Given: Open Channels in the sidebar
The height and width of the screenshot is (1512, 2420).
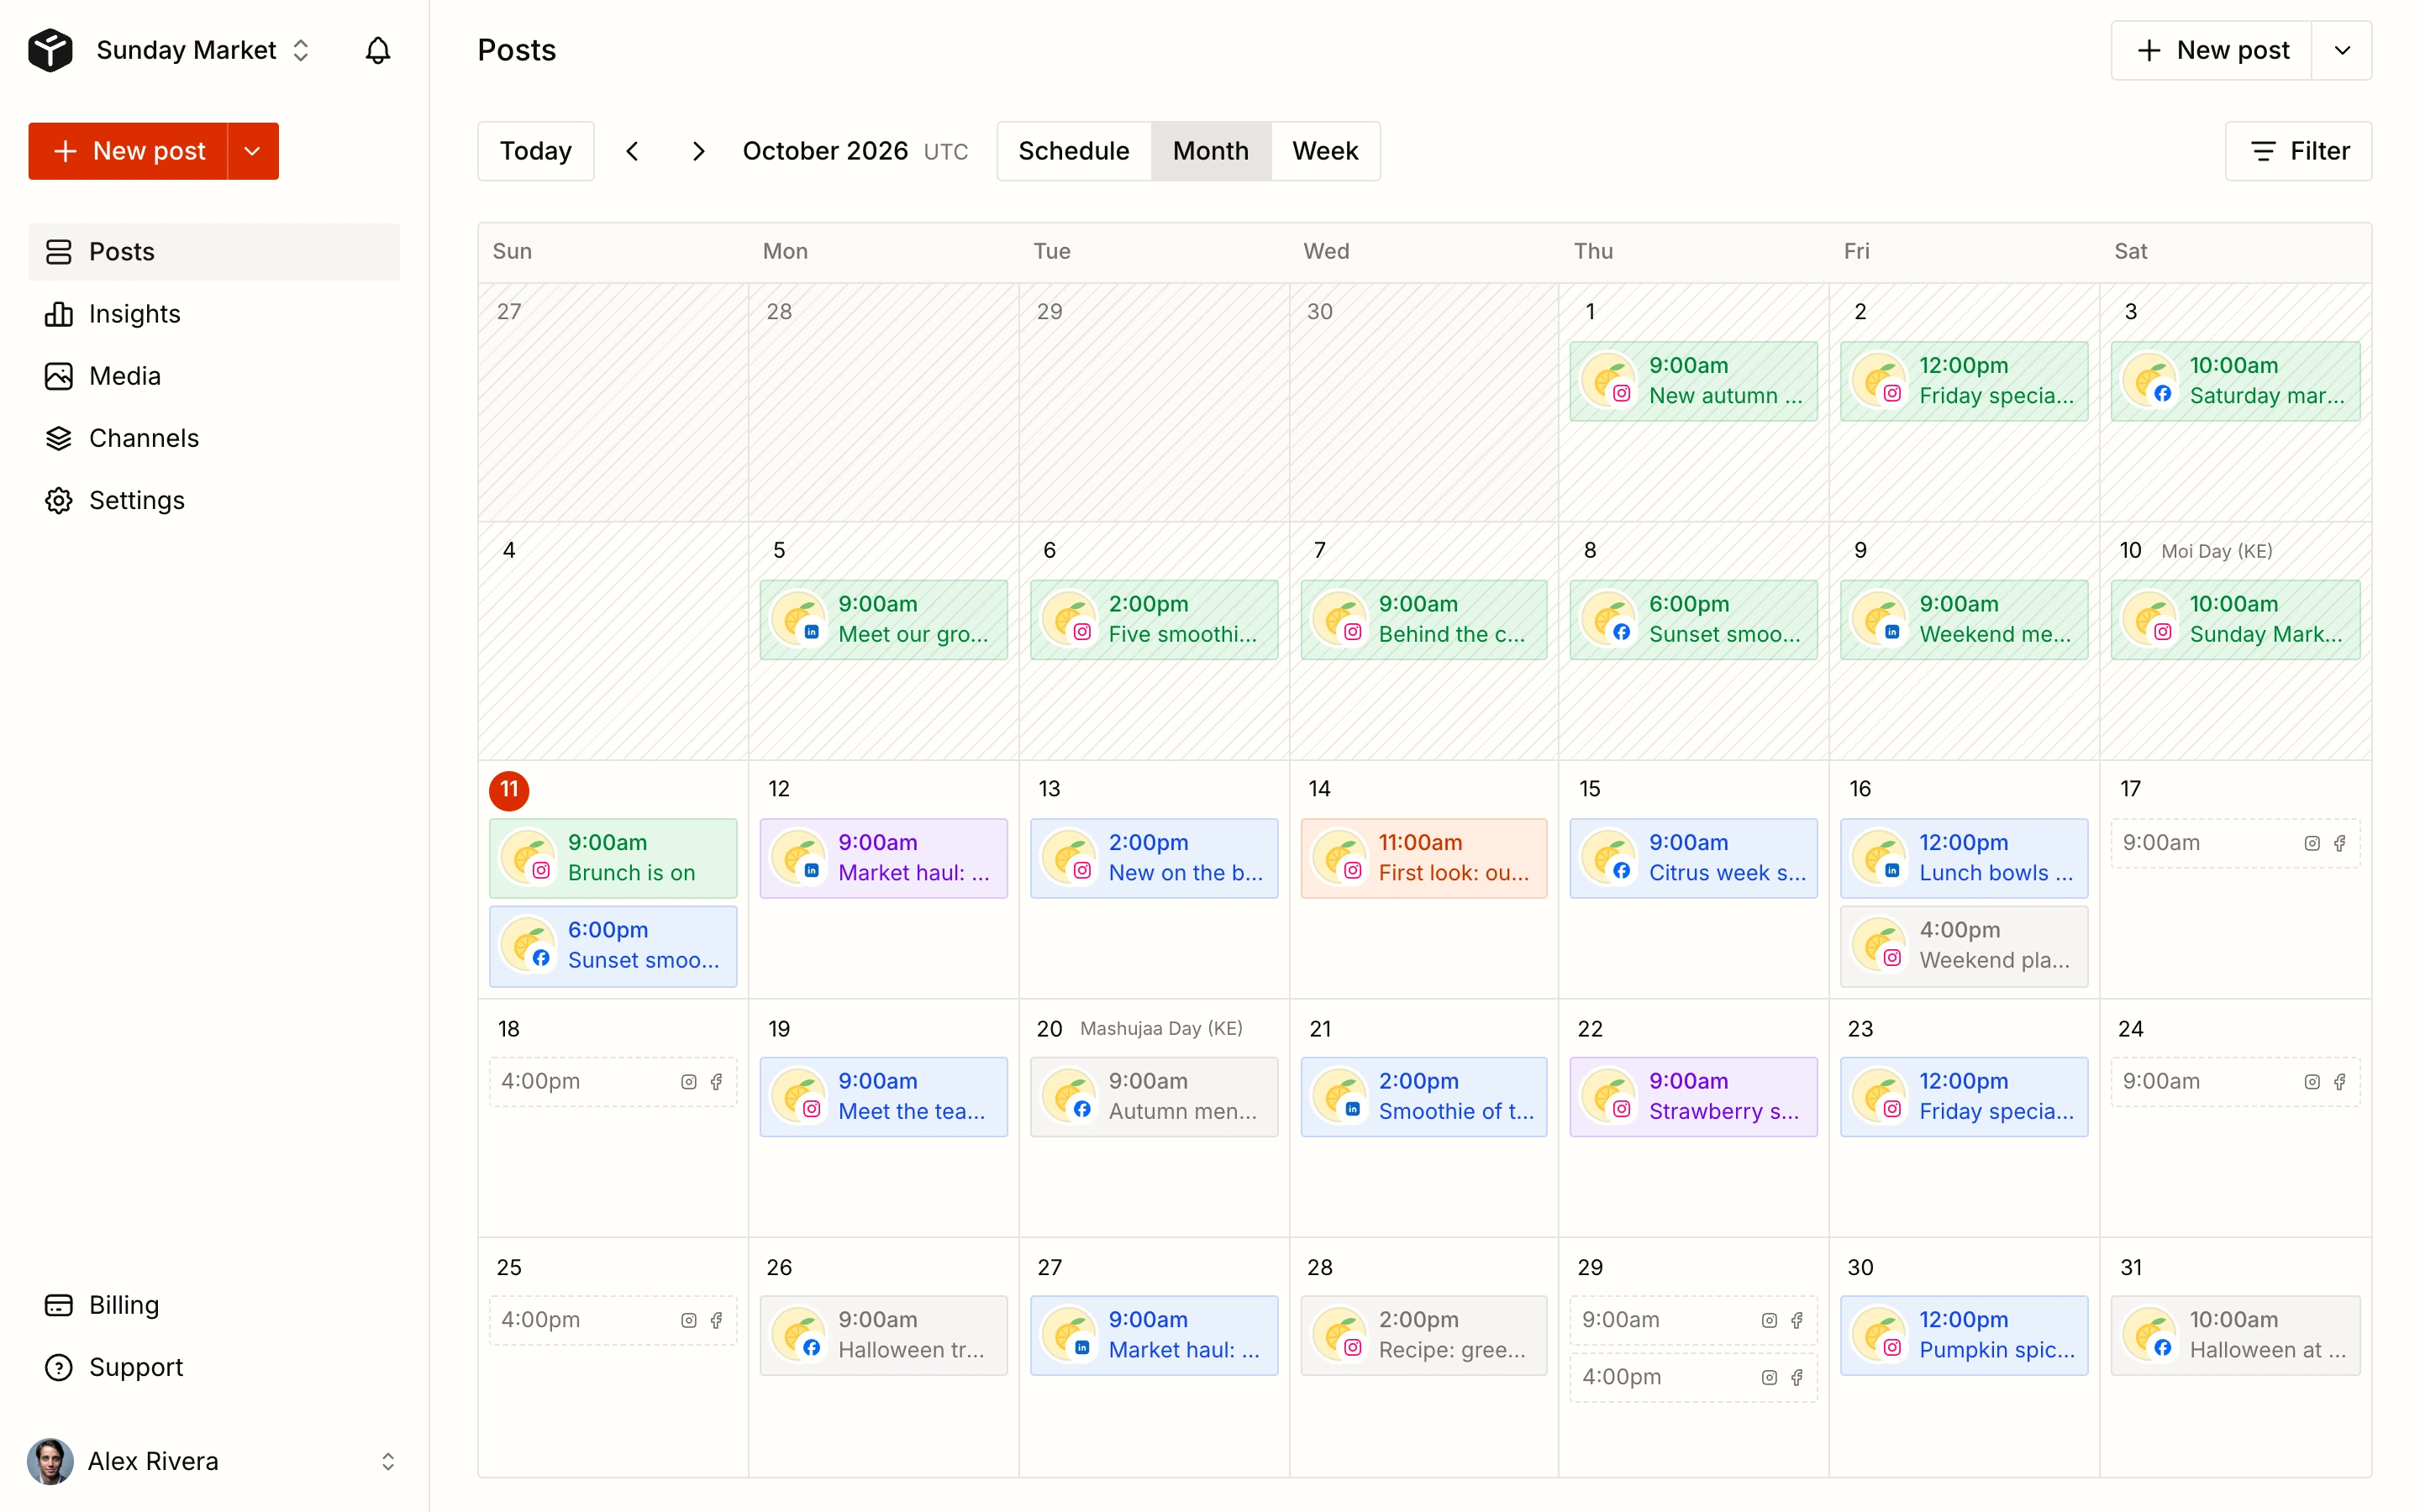Looking at the screenshot, I should pos(214,438).
